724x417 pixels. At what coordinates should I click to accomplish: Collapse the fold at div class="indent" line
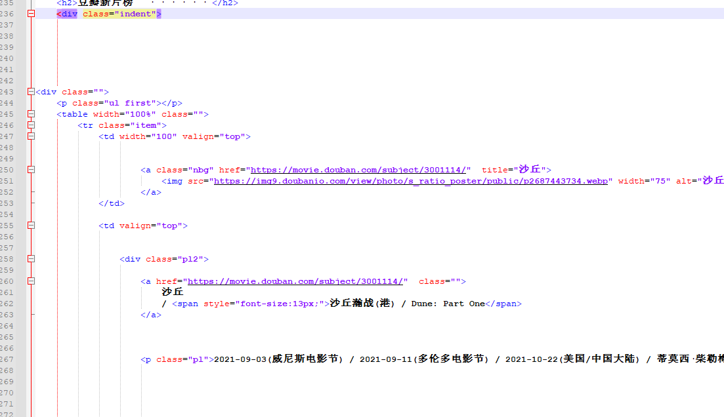(x=31, y=14)
